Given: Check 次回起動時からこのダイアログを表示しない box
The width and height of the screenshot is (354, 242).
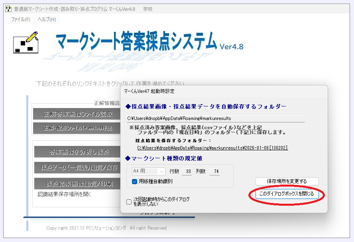Looking at the screenshot, I should [x=129, y=202].
